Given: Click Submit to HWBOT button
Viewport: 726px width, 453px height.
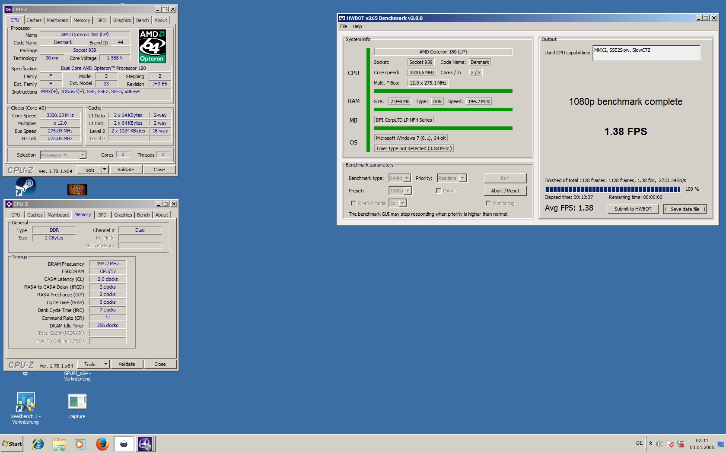Looking at the screenshot, I should coord(633,209).
